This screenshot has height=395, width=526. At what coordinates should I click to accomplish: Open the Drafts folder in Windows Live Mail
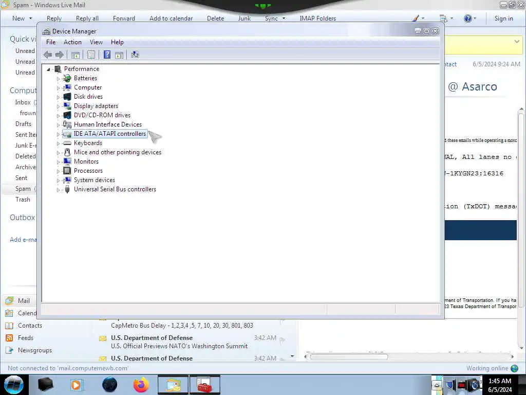coord(23,124)
